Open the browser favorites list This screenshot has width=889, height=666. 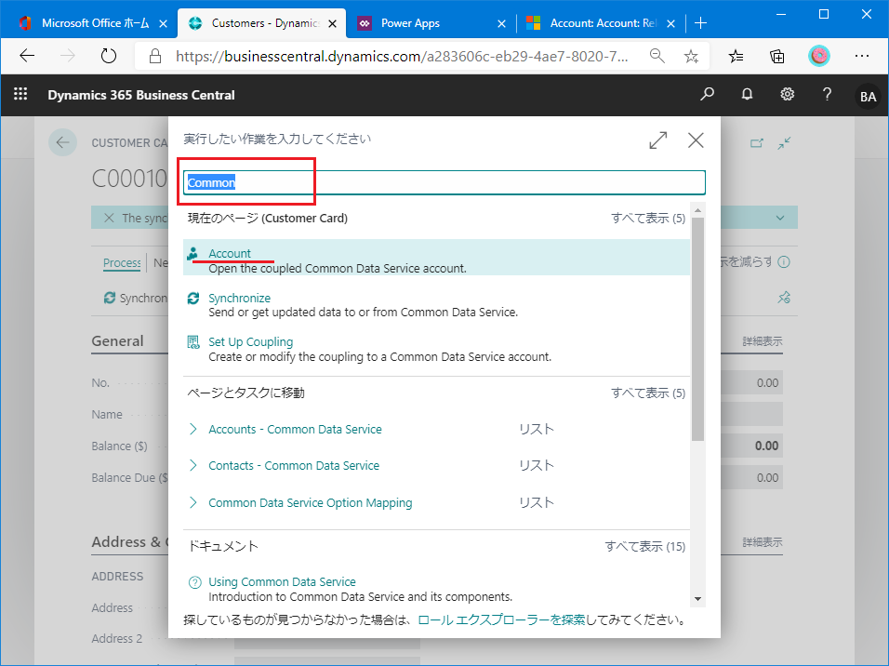736,56
